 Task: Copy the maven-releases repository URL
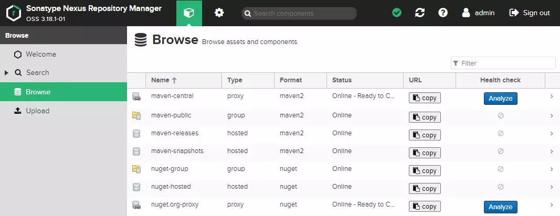click(425, 135)
